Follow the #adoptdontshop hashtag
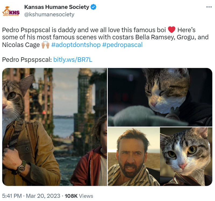Image resolution: width=215 pixels, height=201 pixels. (76, 45)
